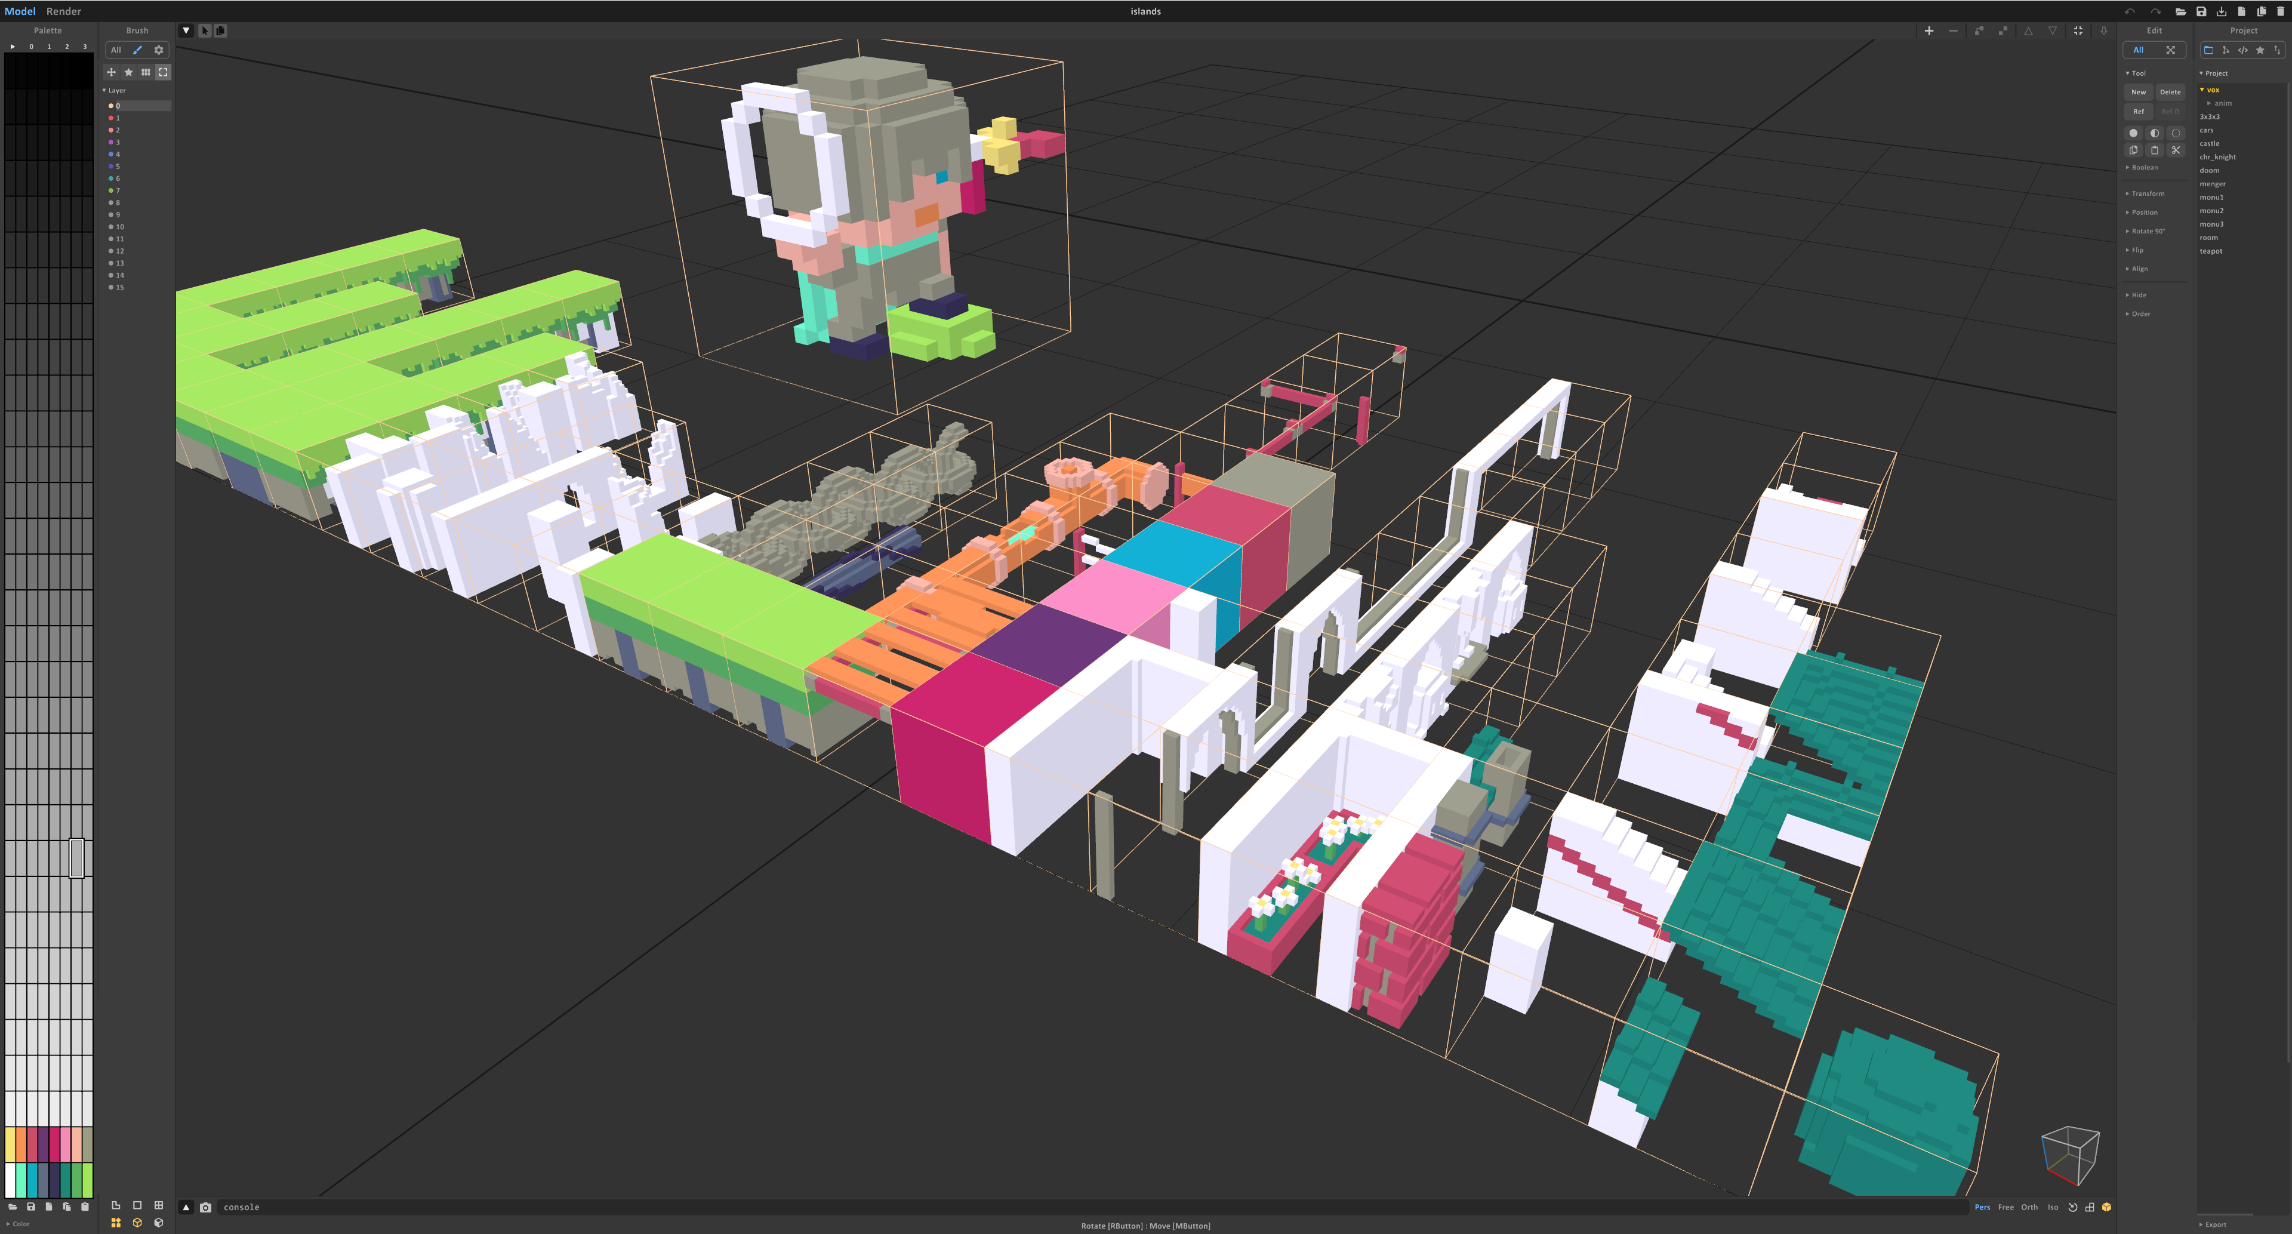Expand the Transform section
The width and height of the screenshot is (2292, 1234).
pos(2145,193)
